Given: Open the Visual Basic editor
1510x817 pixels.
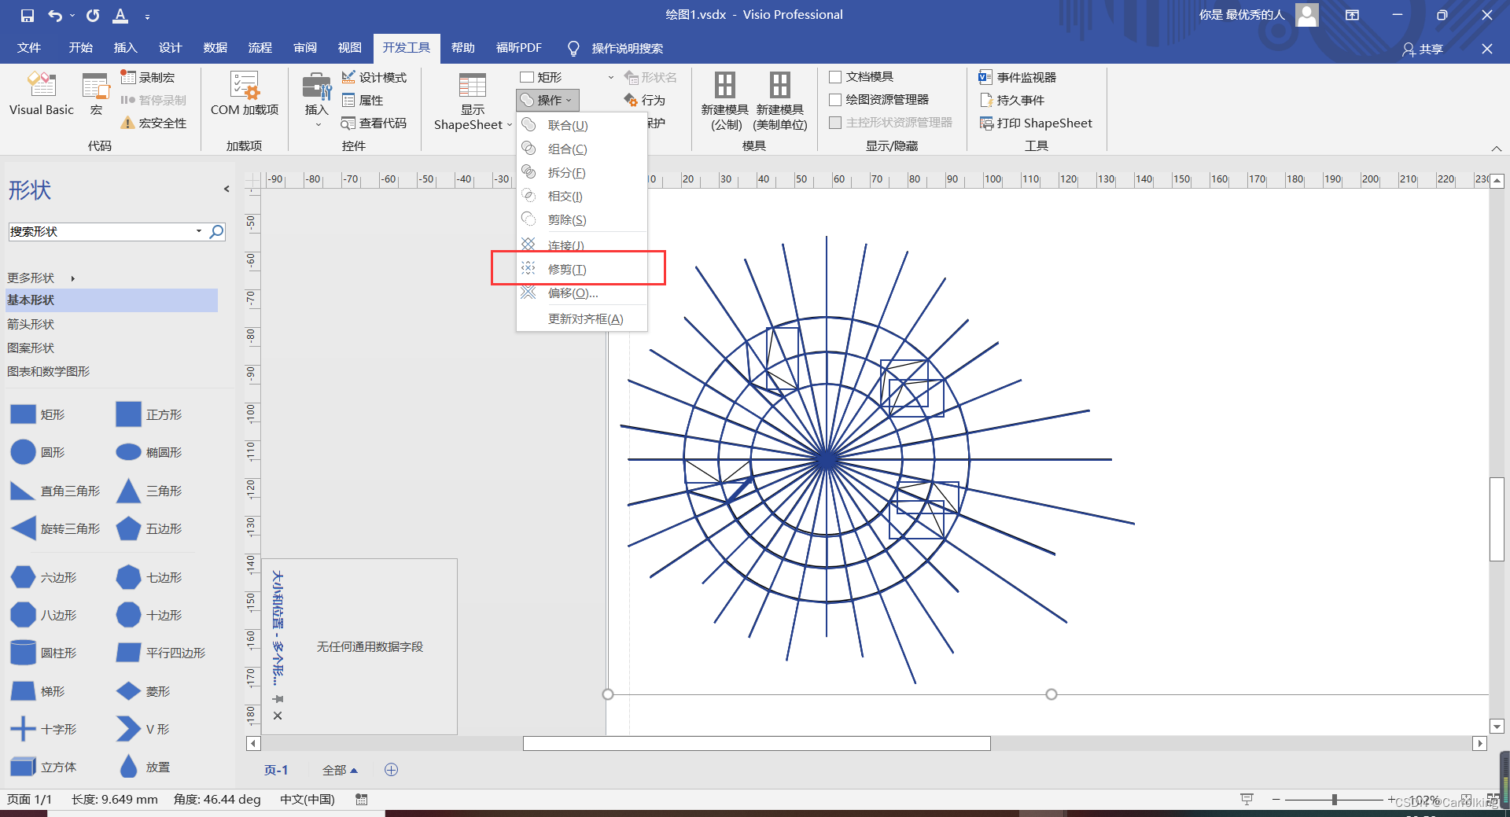Looking at the screenshot, I should point(41,94).
